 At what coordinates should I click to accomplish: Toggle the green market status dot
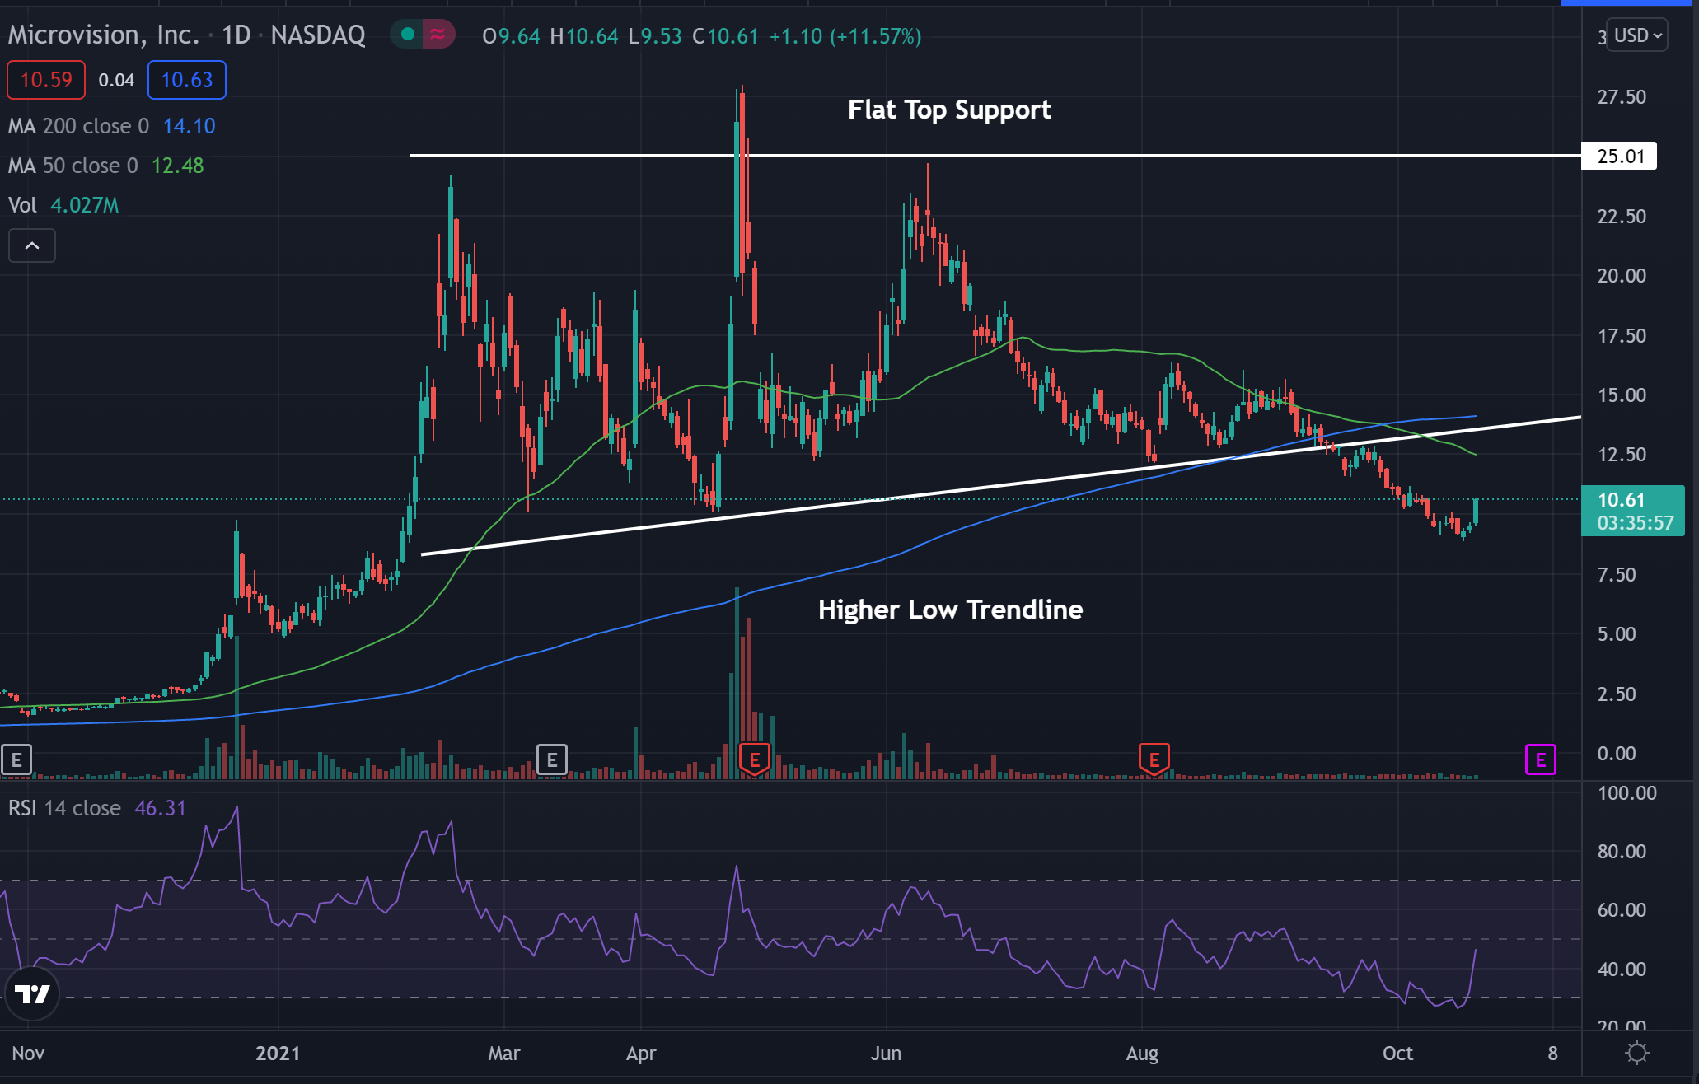407,35
